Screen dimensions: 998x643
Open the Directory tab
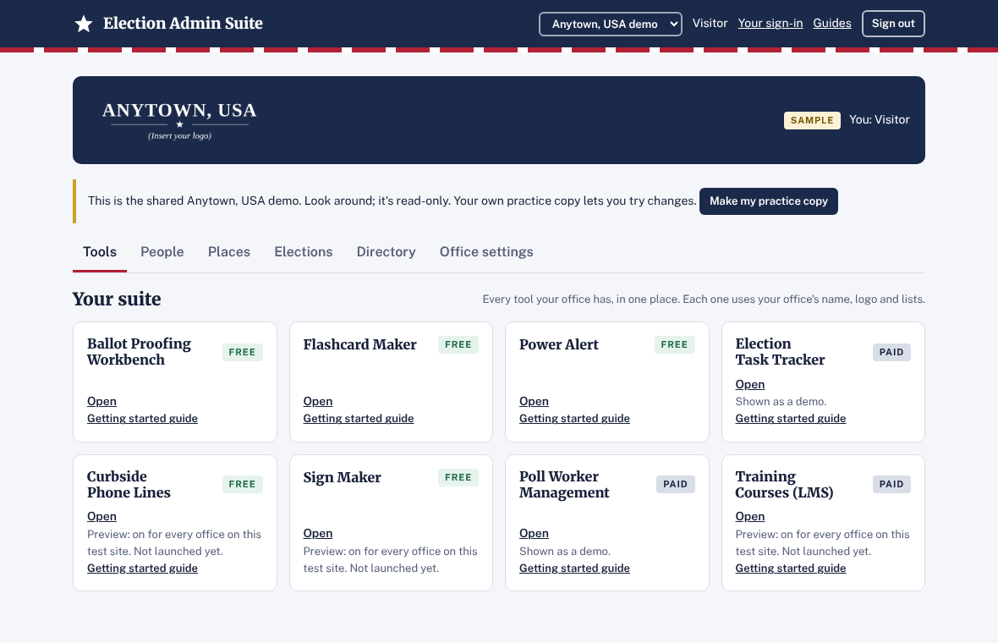pyautogui.click(x=387, y=252)
